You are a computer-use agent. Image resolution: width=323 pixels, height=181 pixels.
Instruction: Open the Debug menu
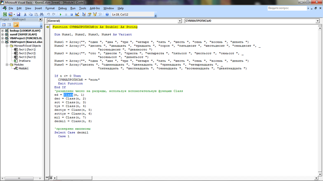point(62,8)
